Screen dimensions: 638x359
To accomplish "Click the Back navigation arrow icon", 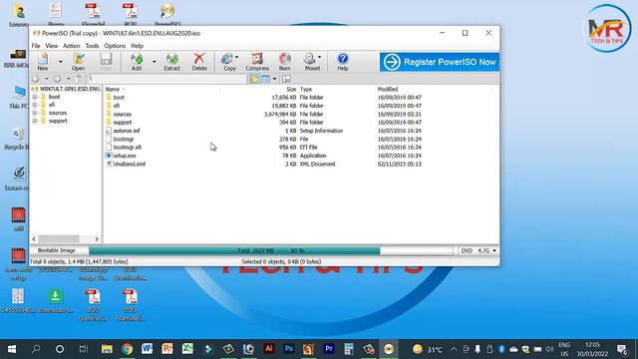I will point(36,79).
